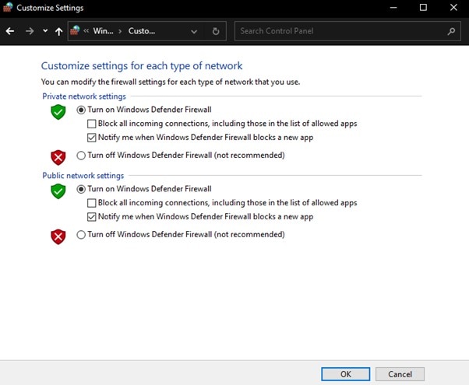Click the Win... breadcrumb in address bar

click(x=103, y=32)
